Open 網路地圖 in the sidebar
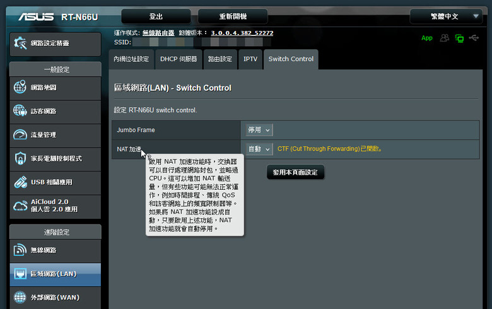 tap(56, 88)
